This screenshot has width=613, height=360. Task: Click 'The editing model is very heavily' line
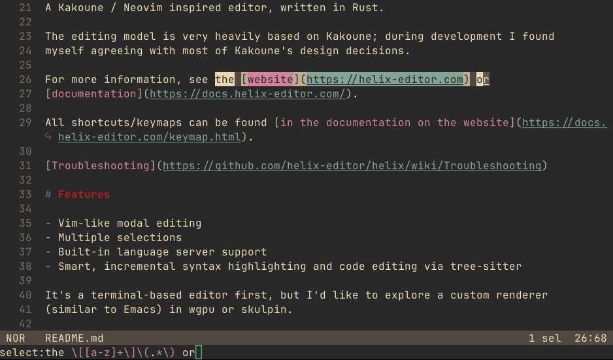coord(299,37)
